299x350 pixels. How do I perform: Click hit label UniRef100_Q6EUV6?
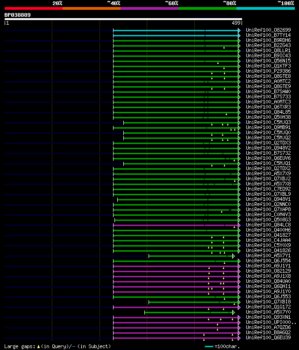(268, 158)
